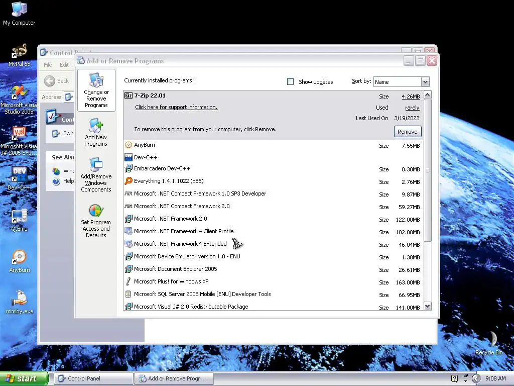Click the SQL Server 2005 Mobile icon

coord(128,294)
